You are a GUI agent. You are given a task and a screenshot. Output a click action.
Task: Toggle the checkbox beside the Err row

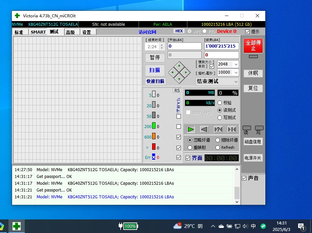pyautogui.click(x=179, y=157)
